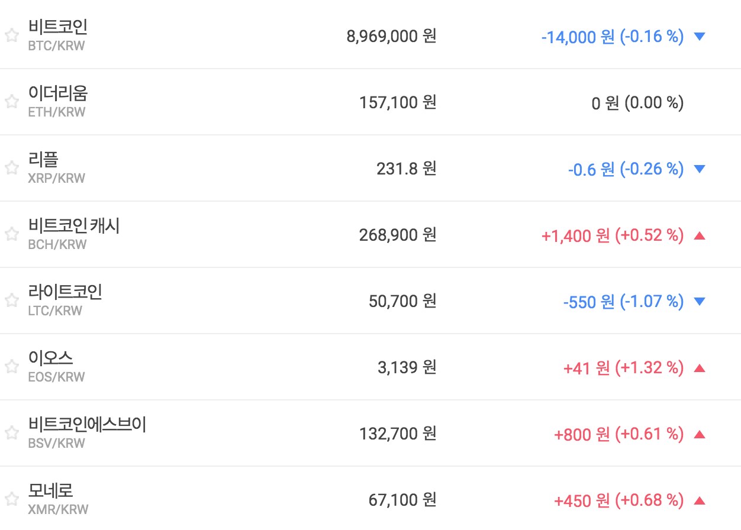Click the star beside Litecoin LTC/KRW
This screenshot has height=530, width=741.
pos(12,300)
